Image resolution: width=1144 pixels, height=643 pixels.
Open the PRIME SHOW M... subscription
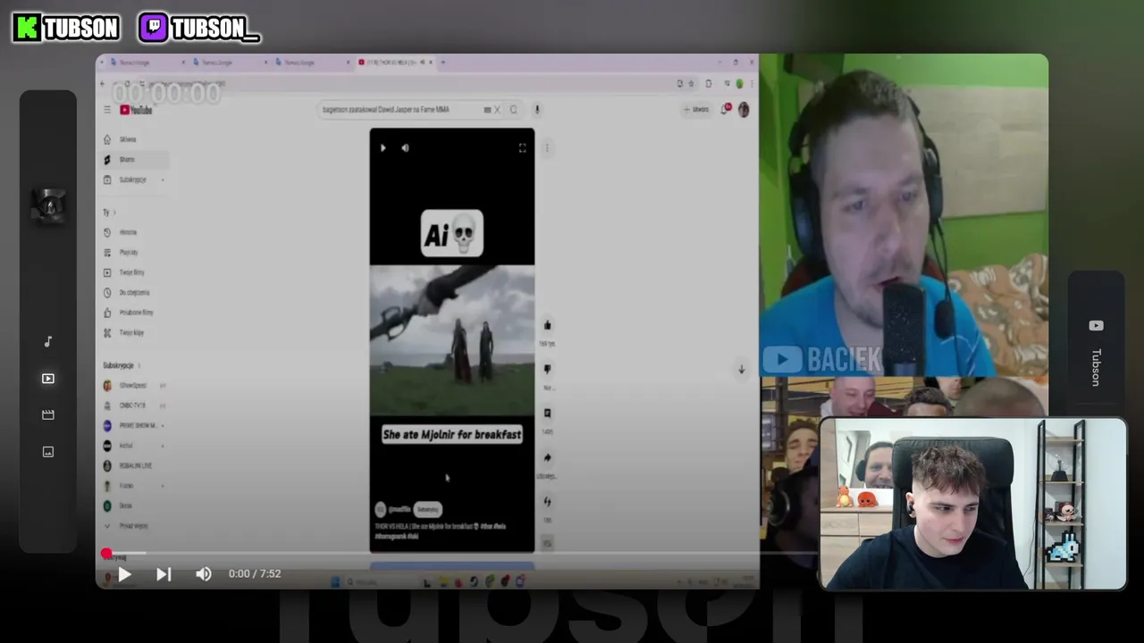point(134,426)
